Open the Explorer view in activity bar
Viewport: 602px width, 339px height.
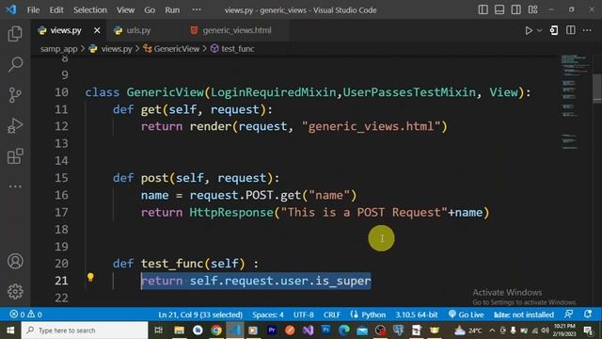click(x=15, y=34)
